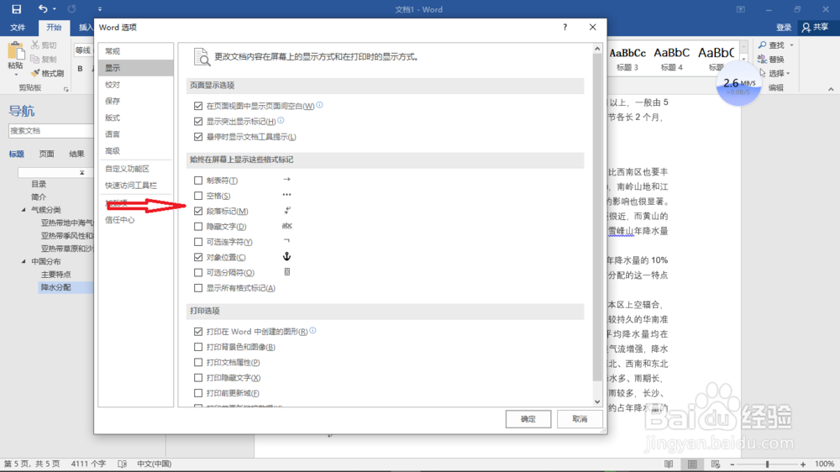Screen dimensions: 840x472
Task: Open Quick Access Toolbar customize arrow
Action: 100,9
